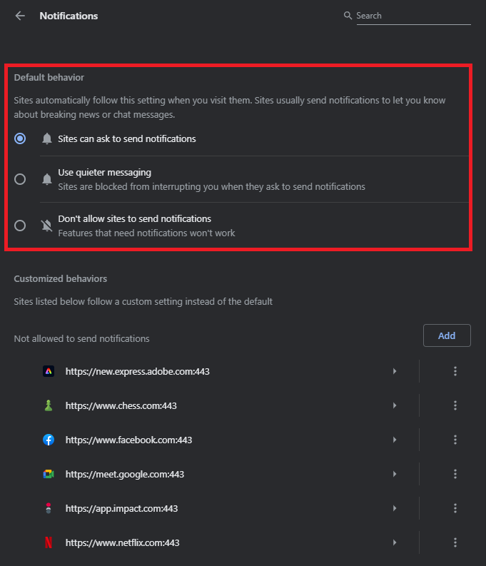Enable "Use quieter messaging" option
Viewport: 486px width, 566px height.
point(20,179)
